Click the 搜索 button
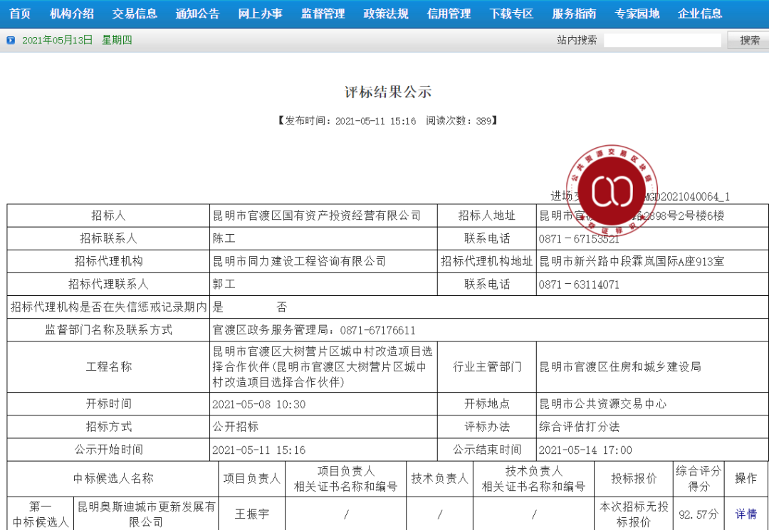Viewport: 769px width, 530px height. click(x=749, y=40)
